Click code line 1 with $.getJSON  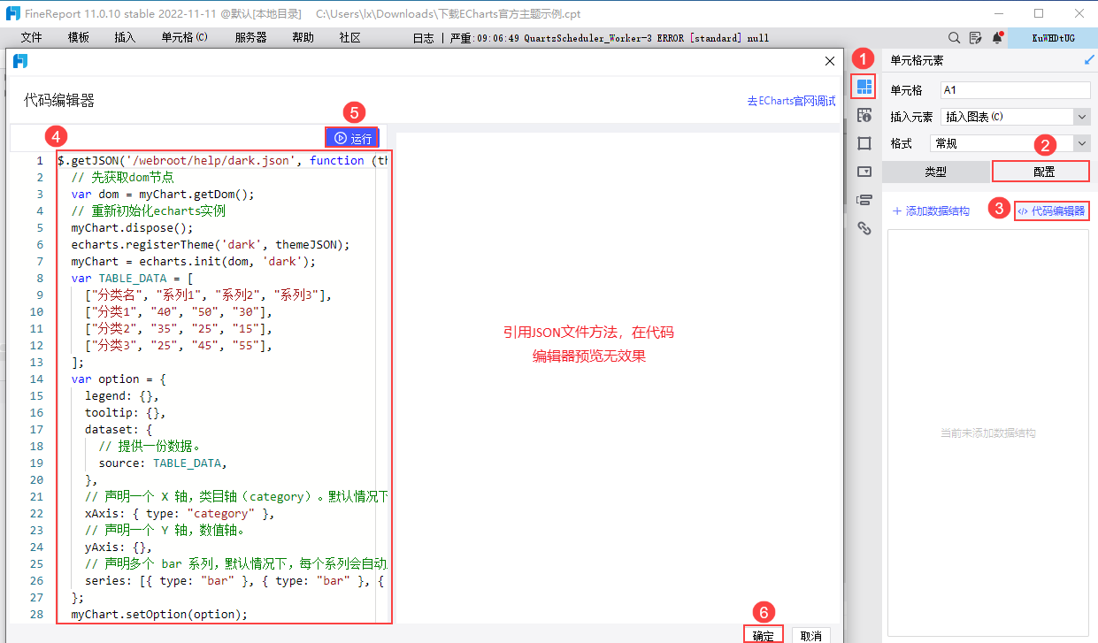[x=222, y=160]
